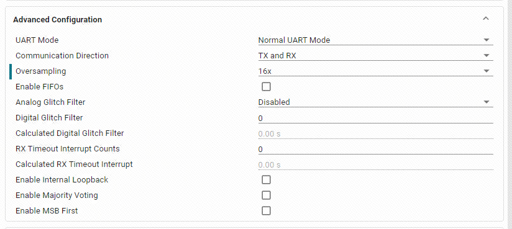Select the TX and RX value
Viewport: 512px width, 229px height.
(277, 56)
